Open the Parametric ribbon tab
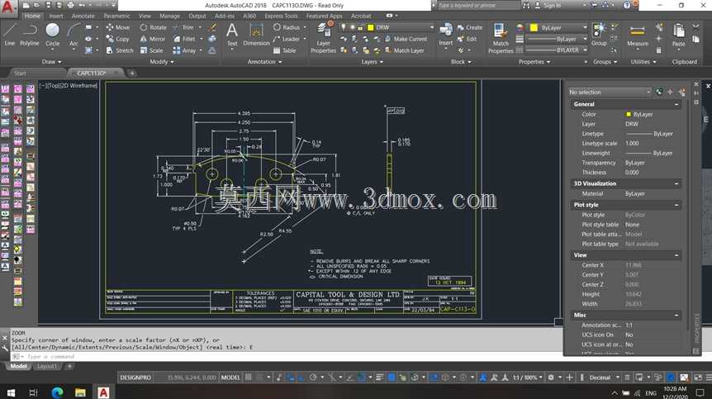The height and width of the screenshot is (399, 712). point(116,16)
